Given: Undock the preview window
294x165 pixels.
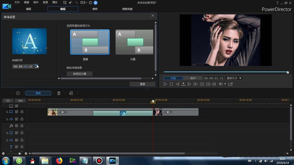Looking at the screenshot, I should pos(230,84).
